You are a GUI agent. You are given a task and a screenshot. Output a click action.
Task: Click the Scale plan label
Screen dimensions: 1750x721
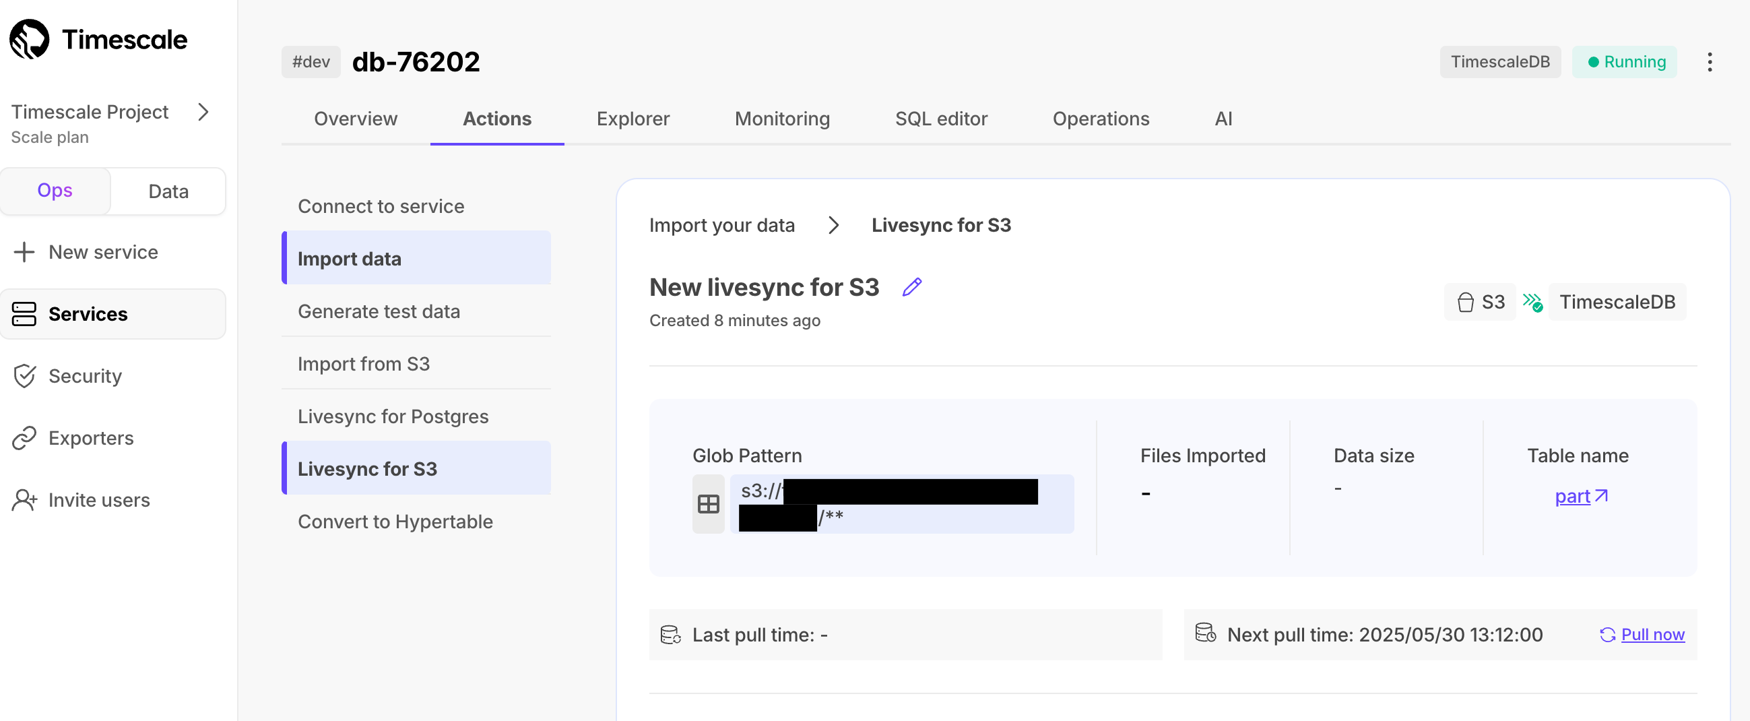50,137
